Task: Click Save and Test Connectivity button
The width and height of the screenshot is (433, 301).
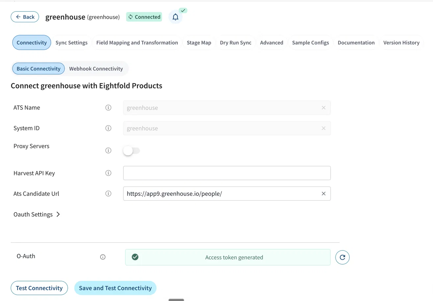Action: click(115, 288)
